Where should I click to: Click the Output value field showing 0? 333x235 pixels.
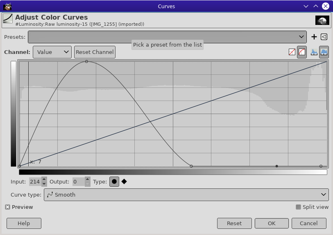78,181
